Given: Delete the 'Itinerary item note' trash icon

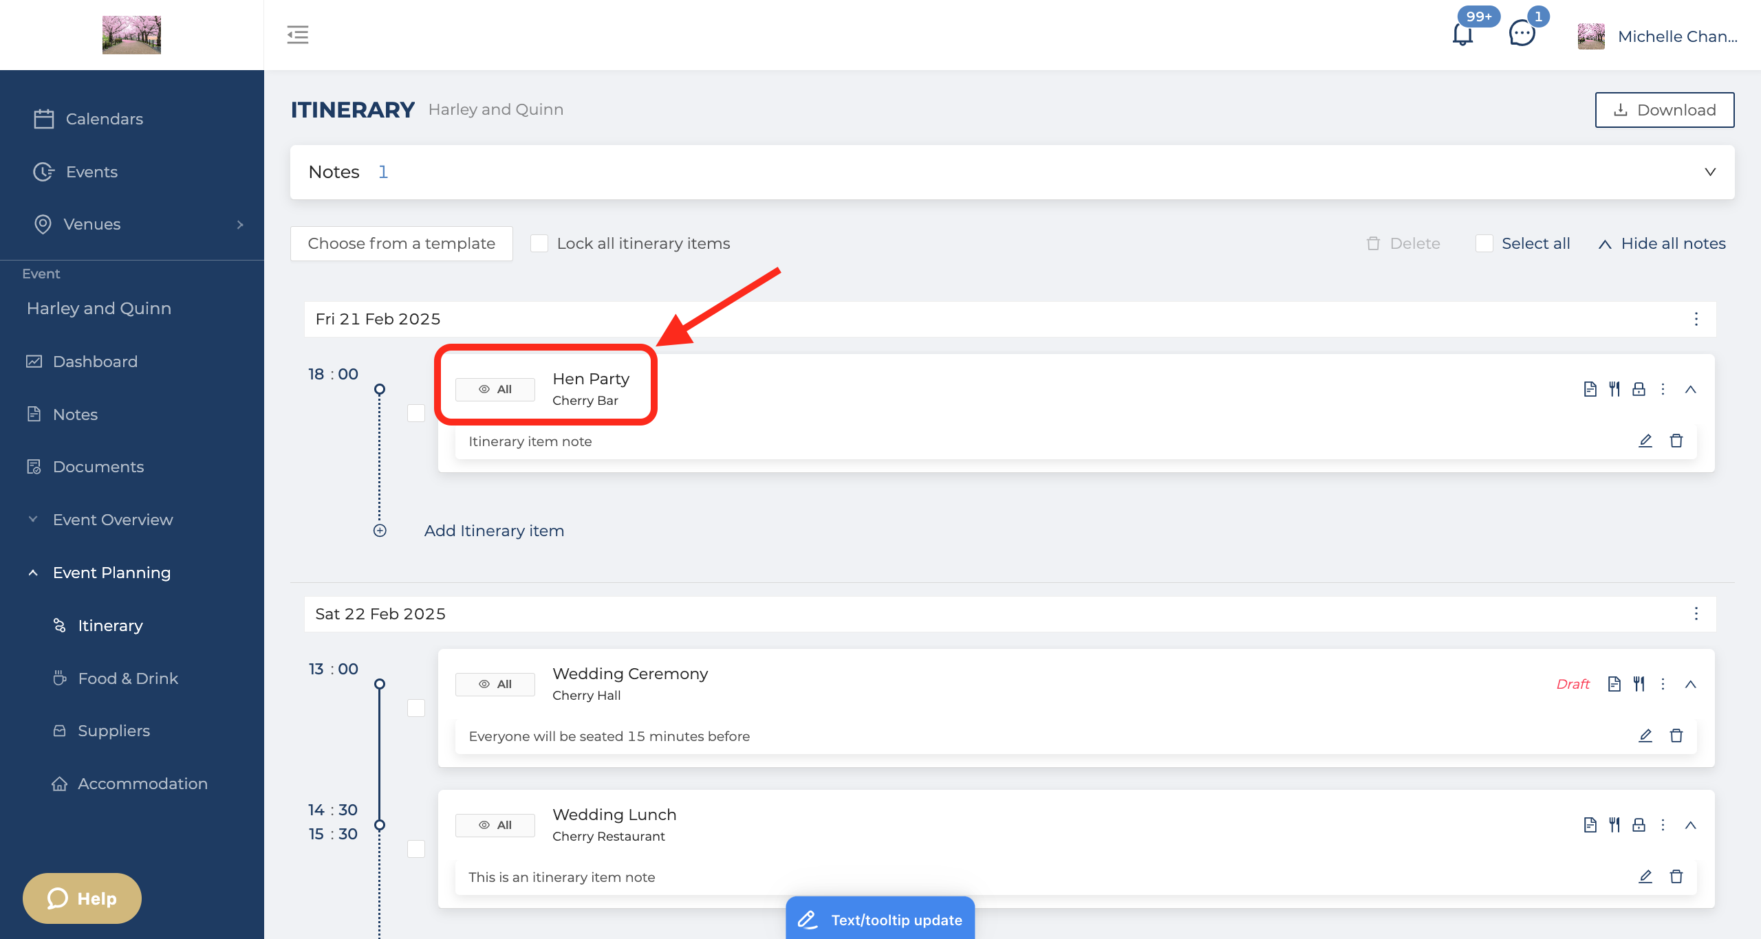Looking at the screenshot, I should tap(1676, 441).
